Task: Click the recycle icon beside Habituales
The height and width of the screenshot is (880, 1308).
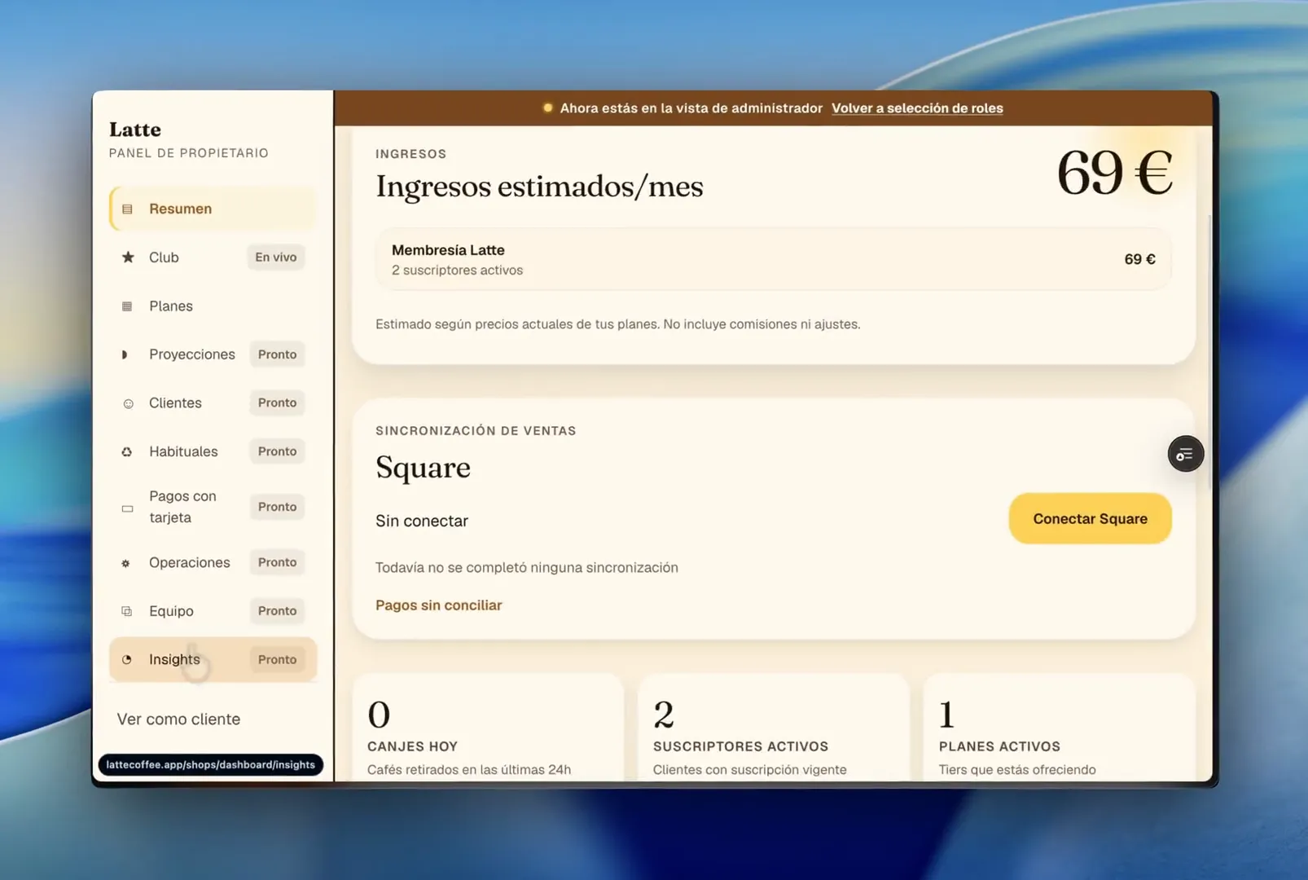Action: [127, 451]
